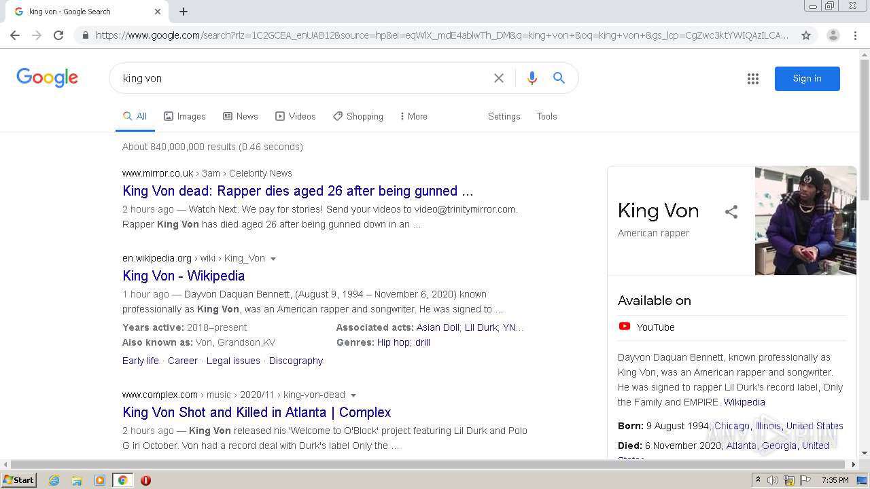Click the horizontal scrollbar track
870x489 pixels.
point(428,465)
